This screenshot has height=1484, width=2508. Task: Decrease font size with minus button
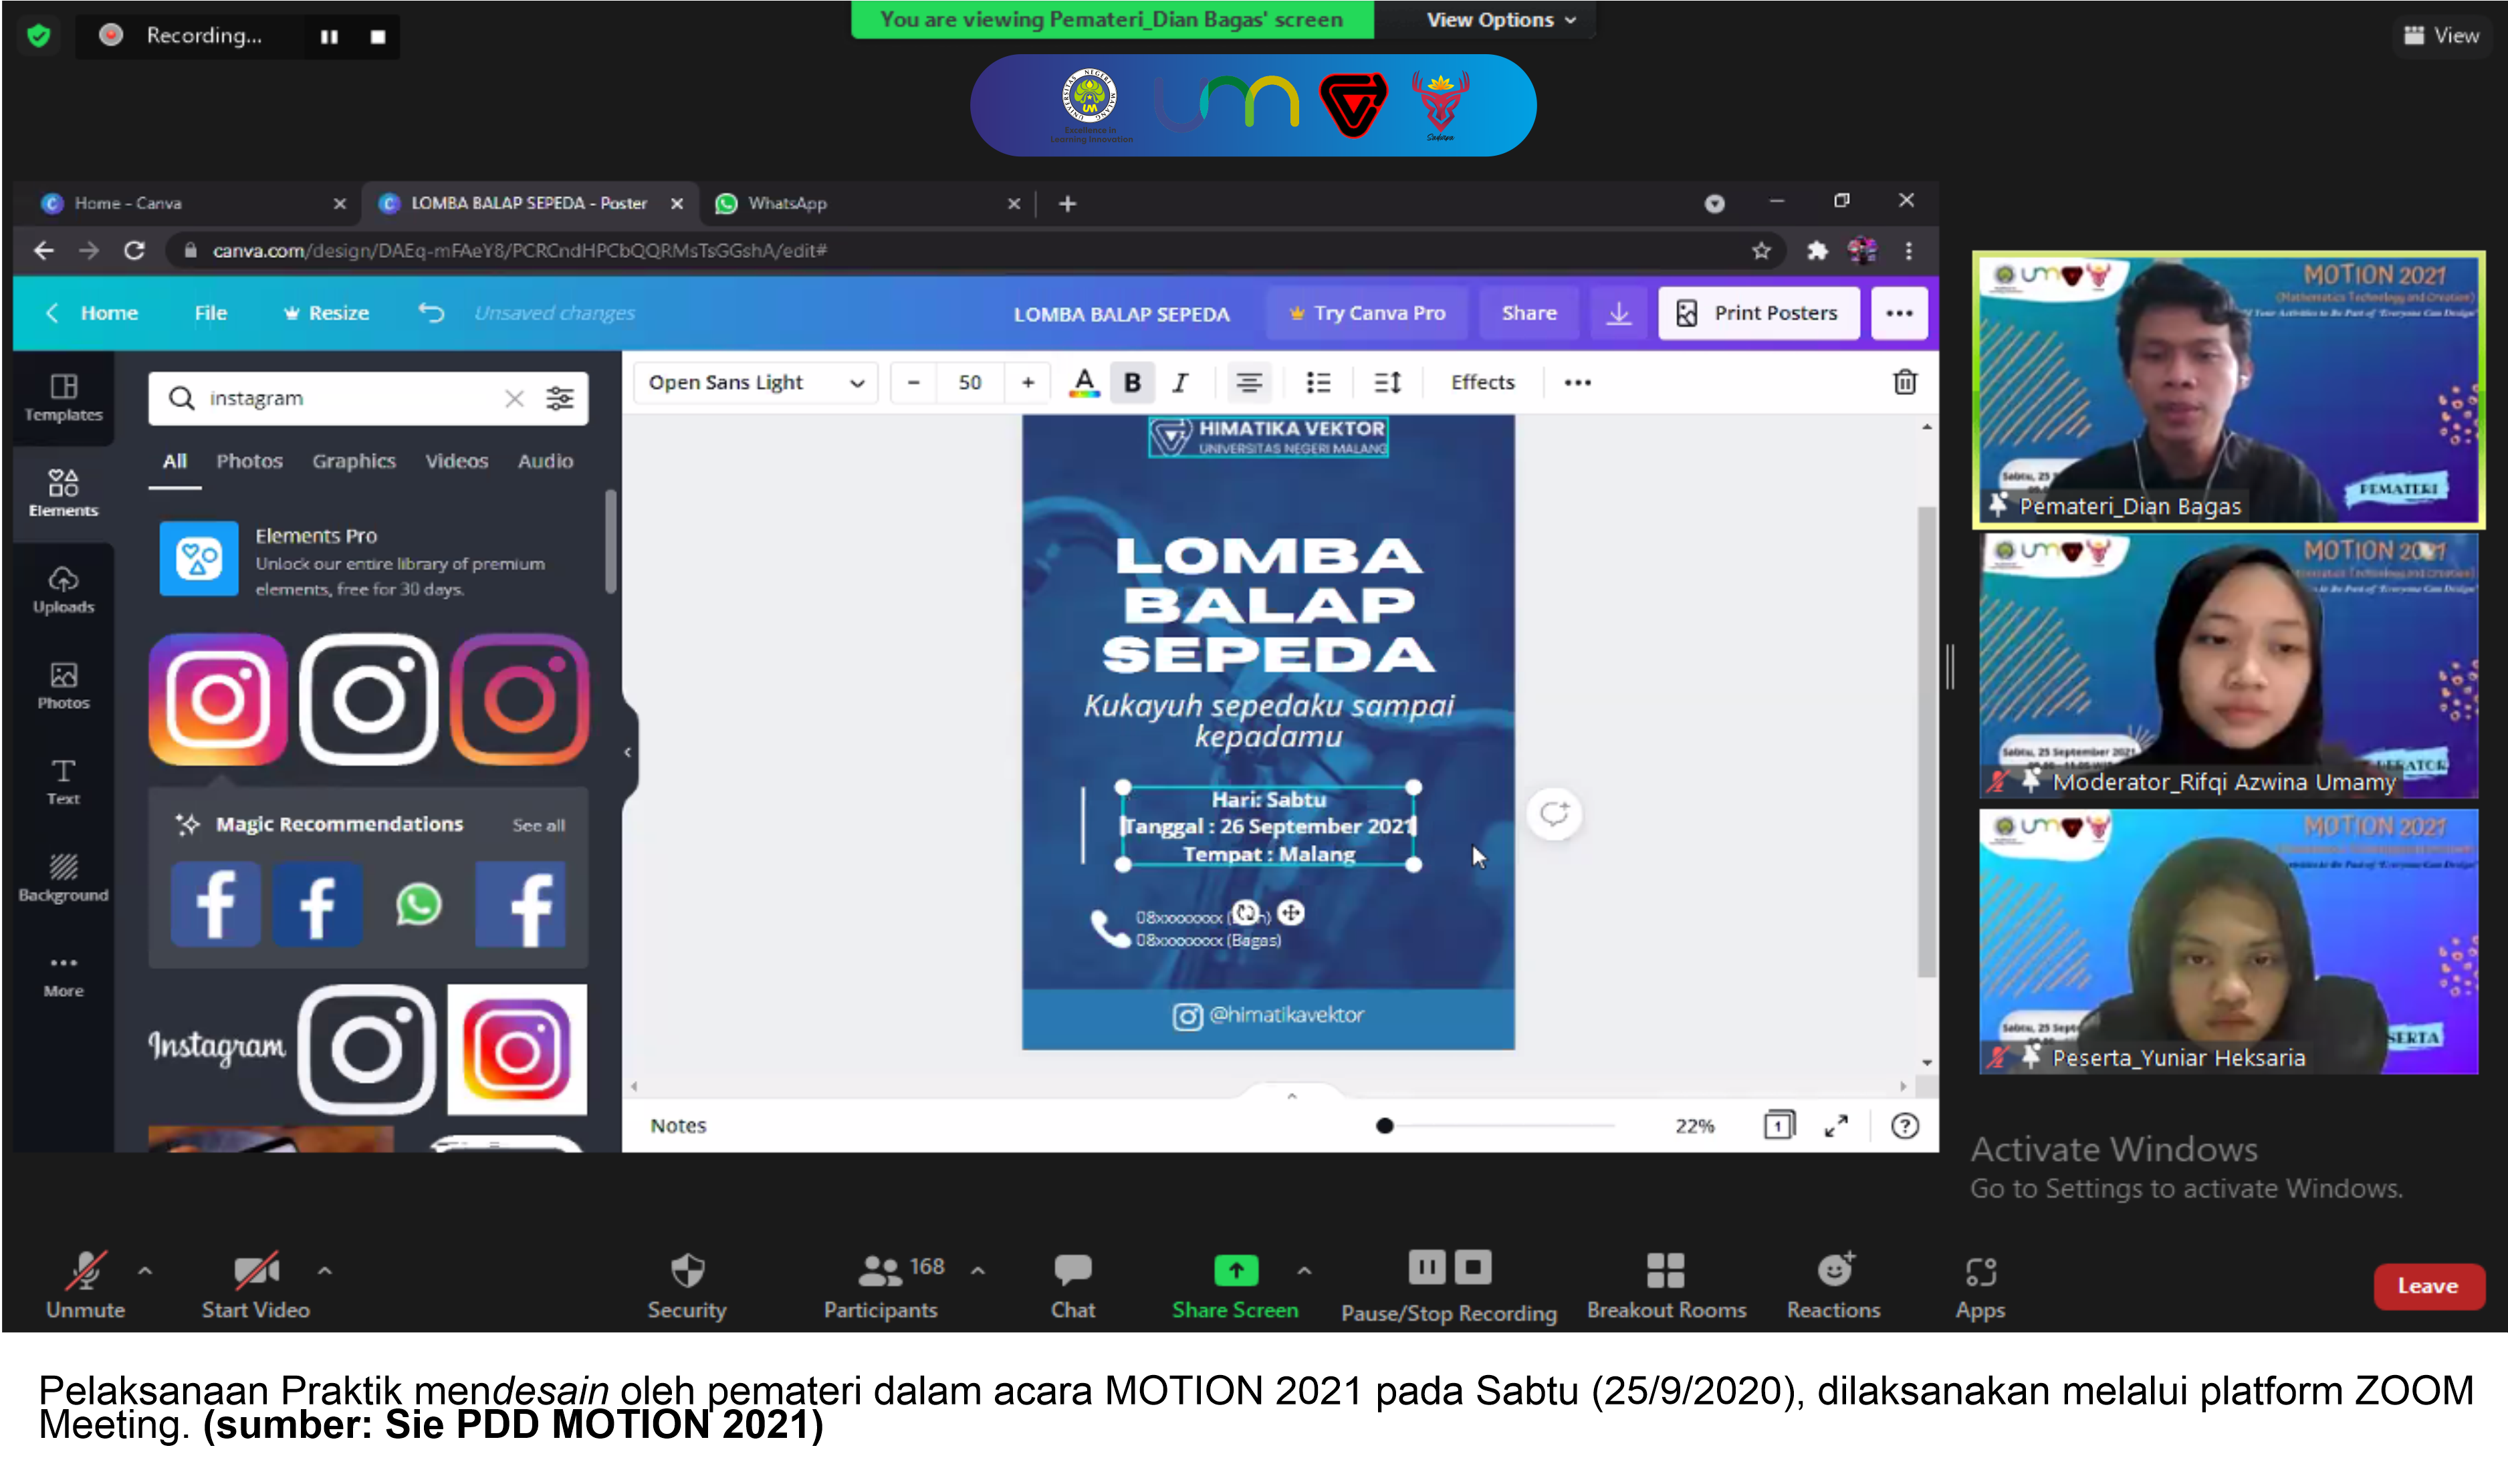pyautogui.click(x=913, y=382)
